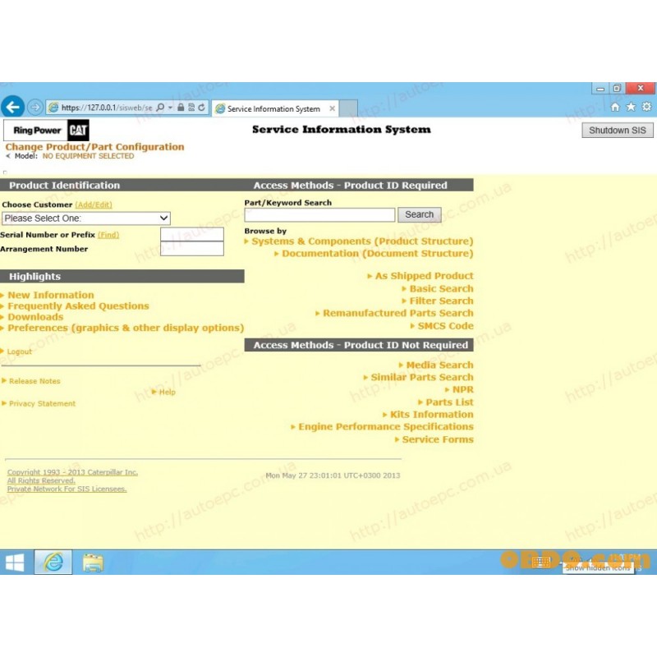The height and width of the screenshot is (657, 657).
Task: Focus the Serial Number or Prefix field
Action: (x=192, y=234)
